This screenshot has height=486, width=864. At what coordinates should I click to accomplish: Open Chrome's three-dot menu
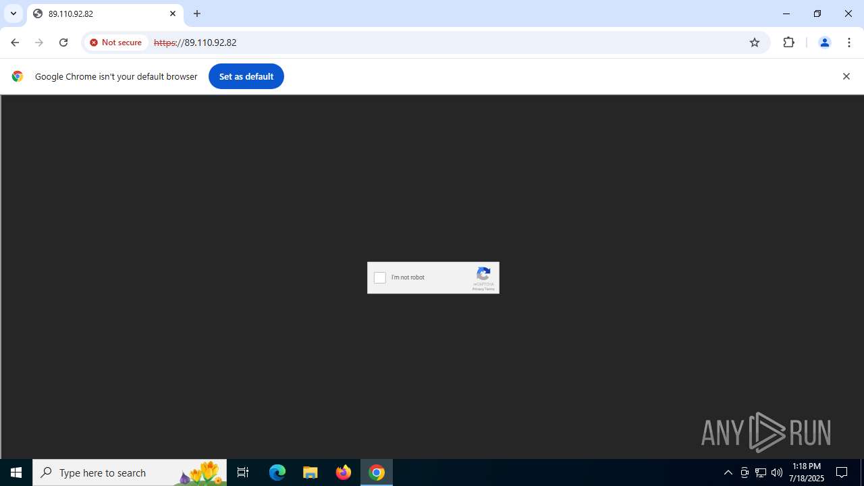pyautogui.click(x=849, y=43)
